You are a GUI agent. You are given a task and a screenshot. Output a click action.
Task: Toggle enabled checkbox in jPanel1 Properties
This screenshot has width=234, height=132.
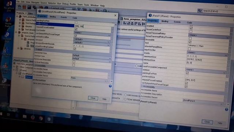(x=191, y=28)
